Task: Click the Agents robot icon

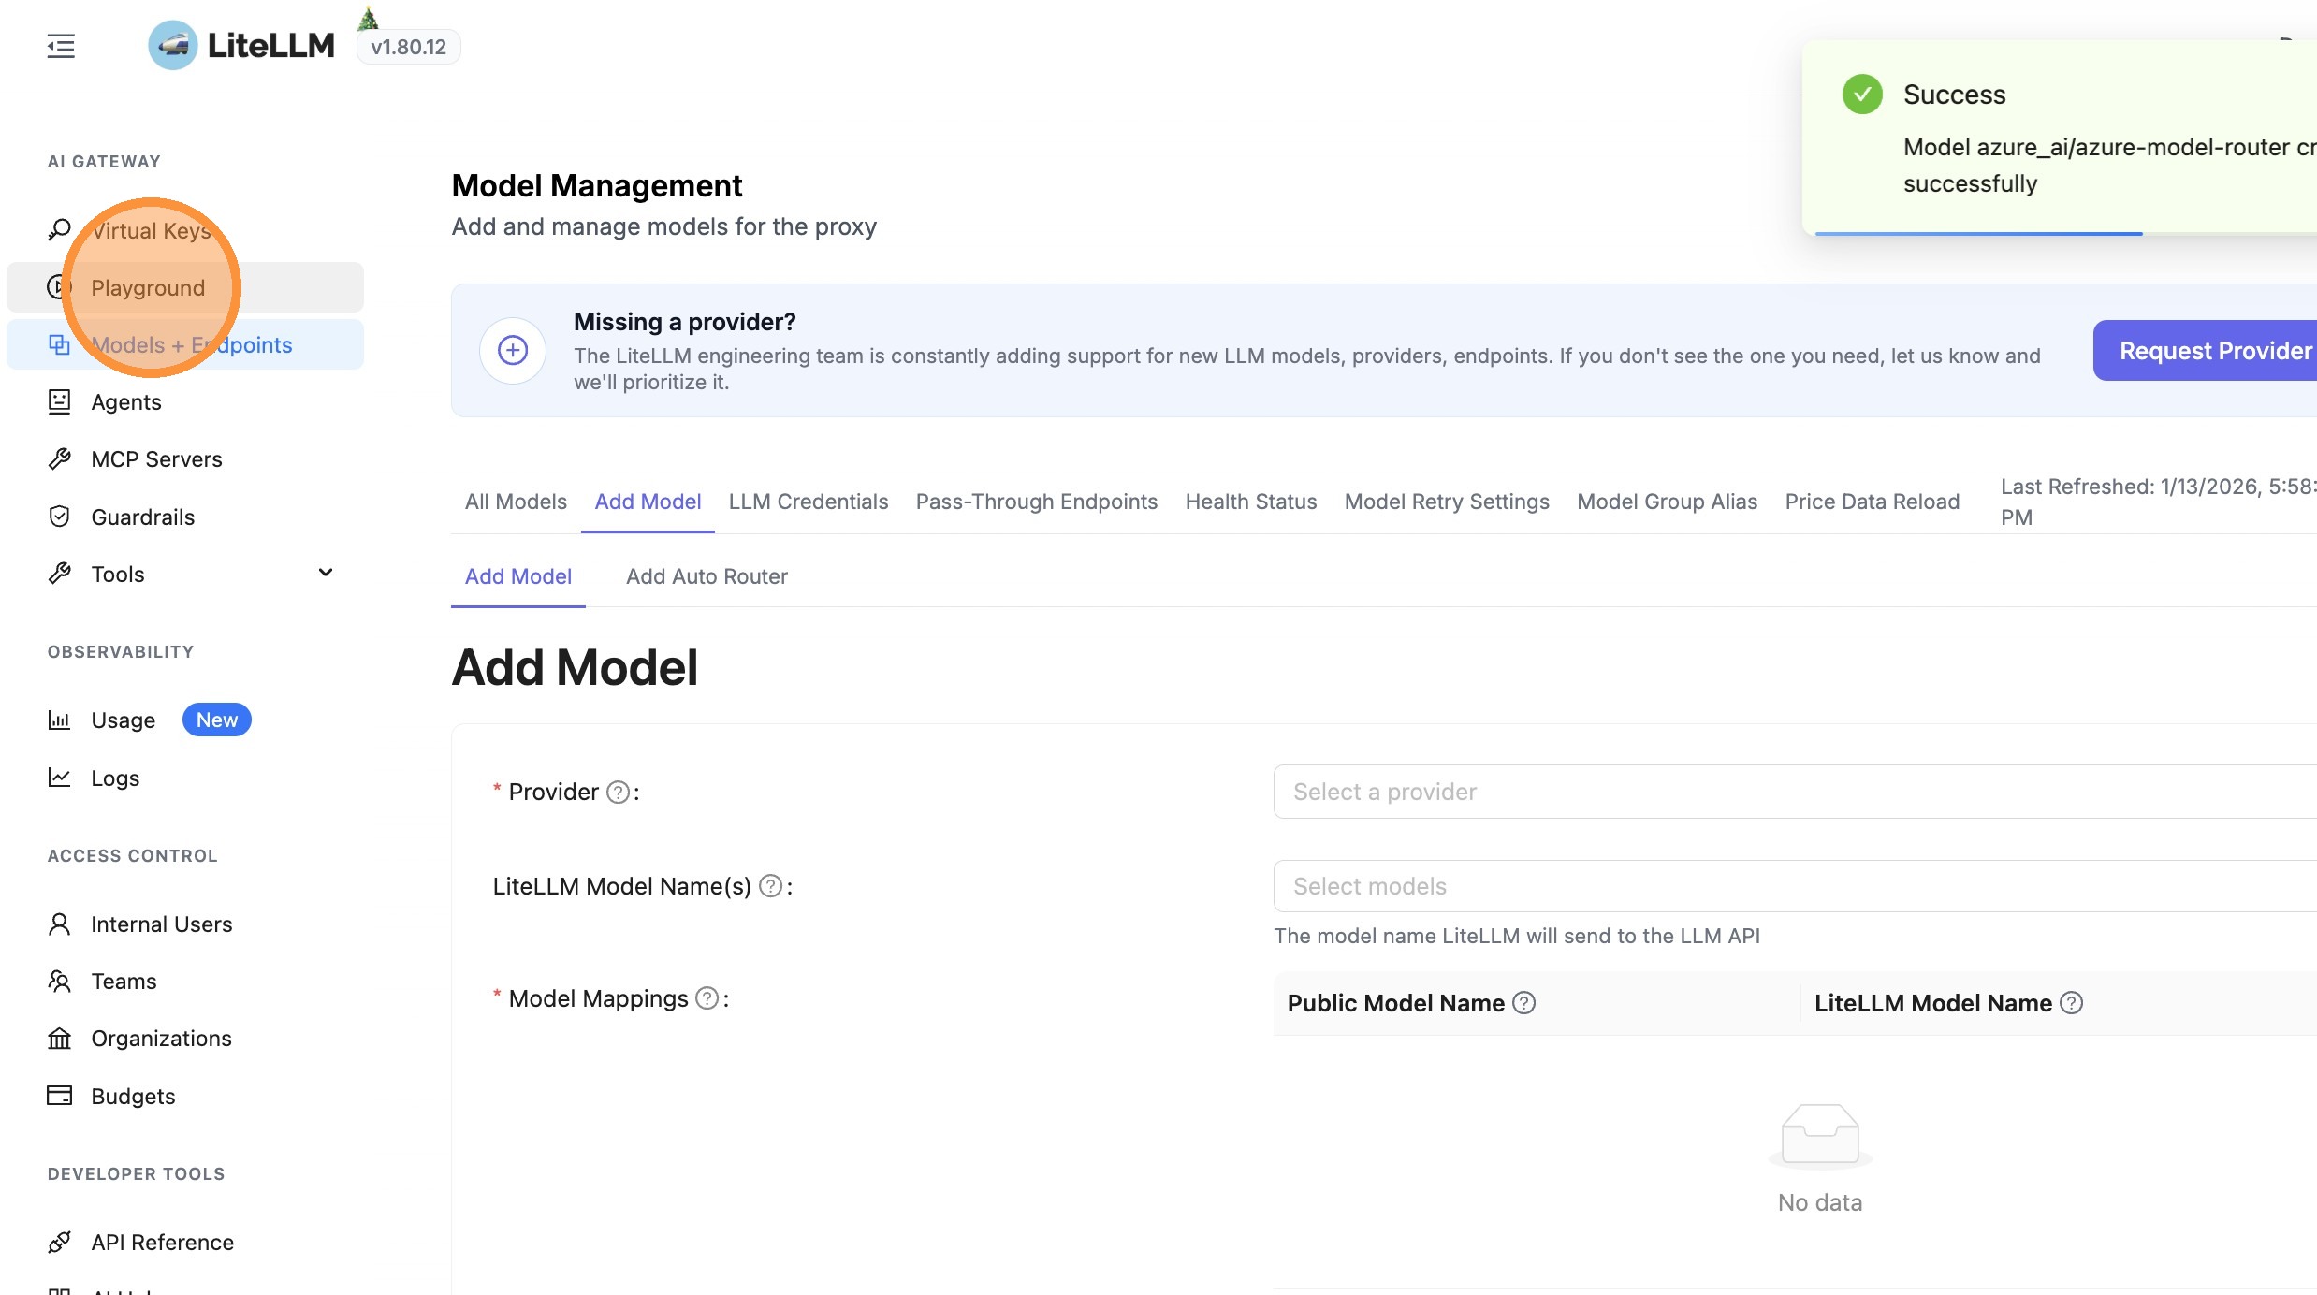Action: (59, 402)
